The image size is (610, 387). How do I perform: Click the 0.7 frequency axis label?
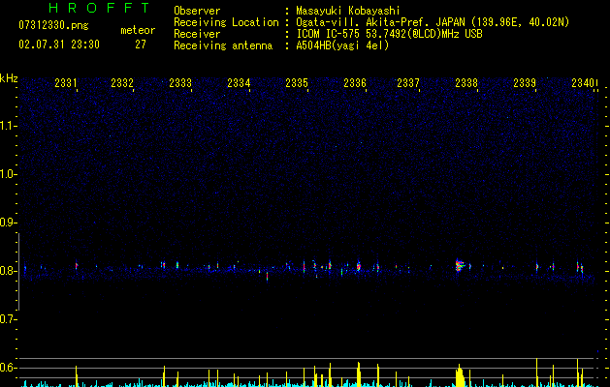(x=8, y=319)
